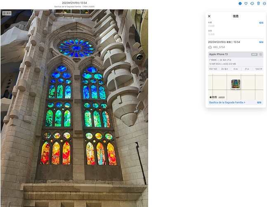267x207 pixels.
Task: Close the 信息 info panel
Action: coord(209,16)
